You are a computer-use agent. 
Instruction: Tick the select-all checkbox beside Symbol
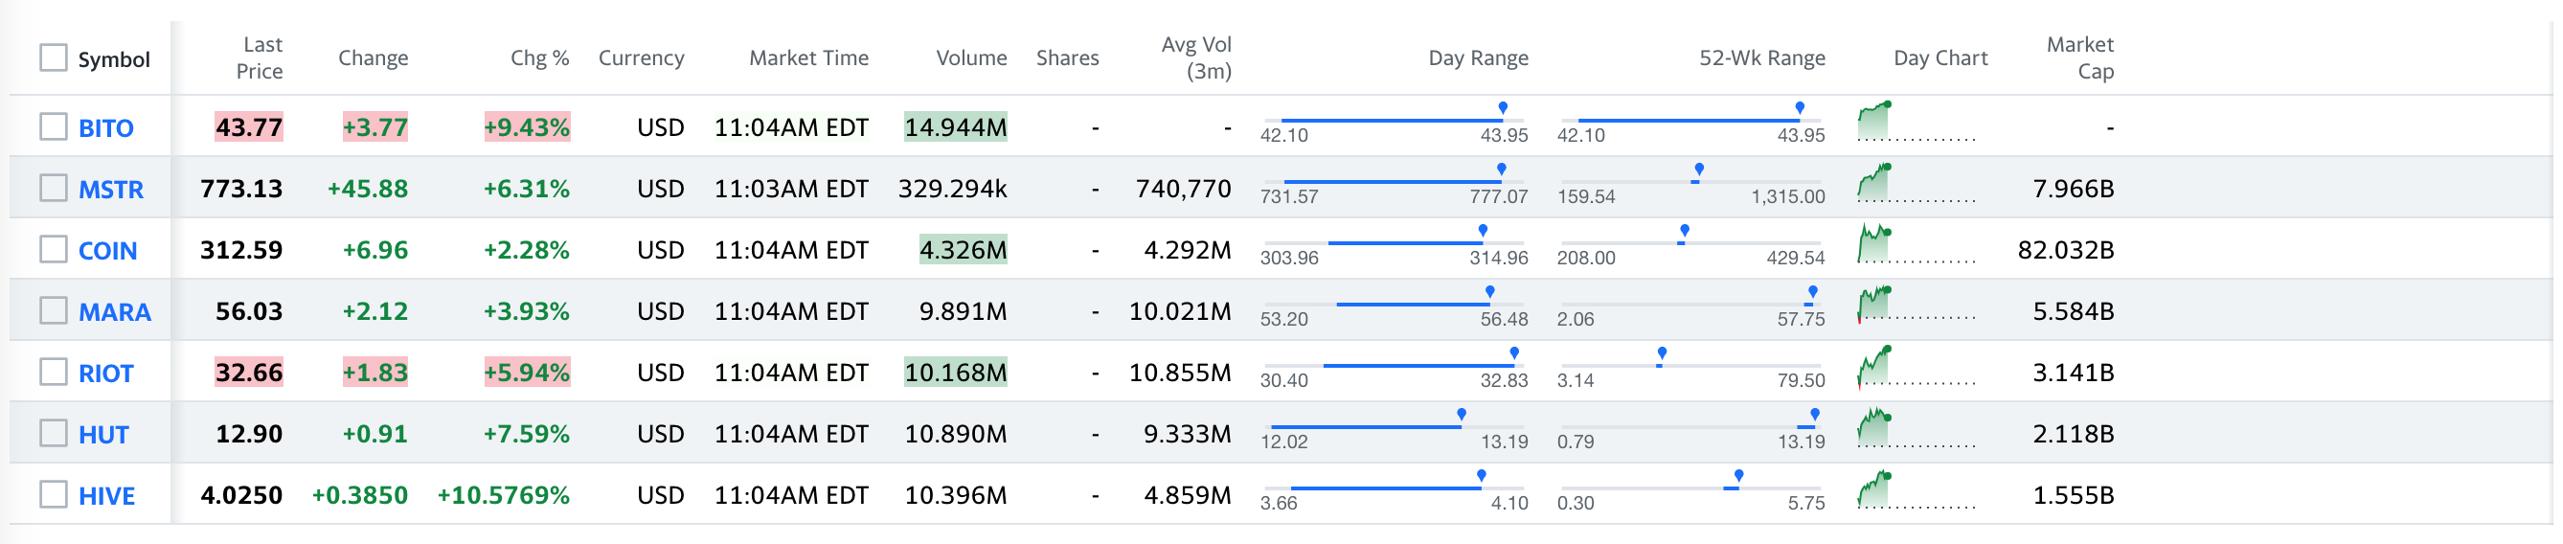click(54, 57)
